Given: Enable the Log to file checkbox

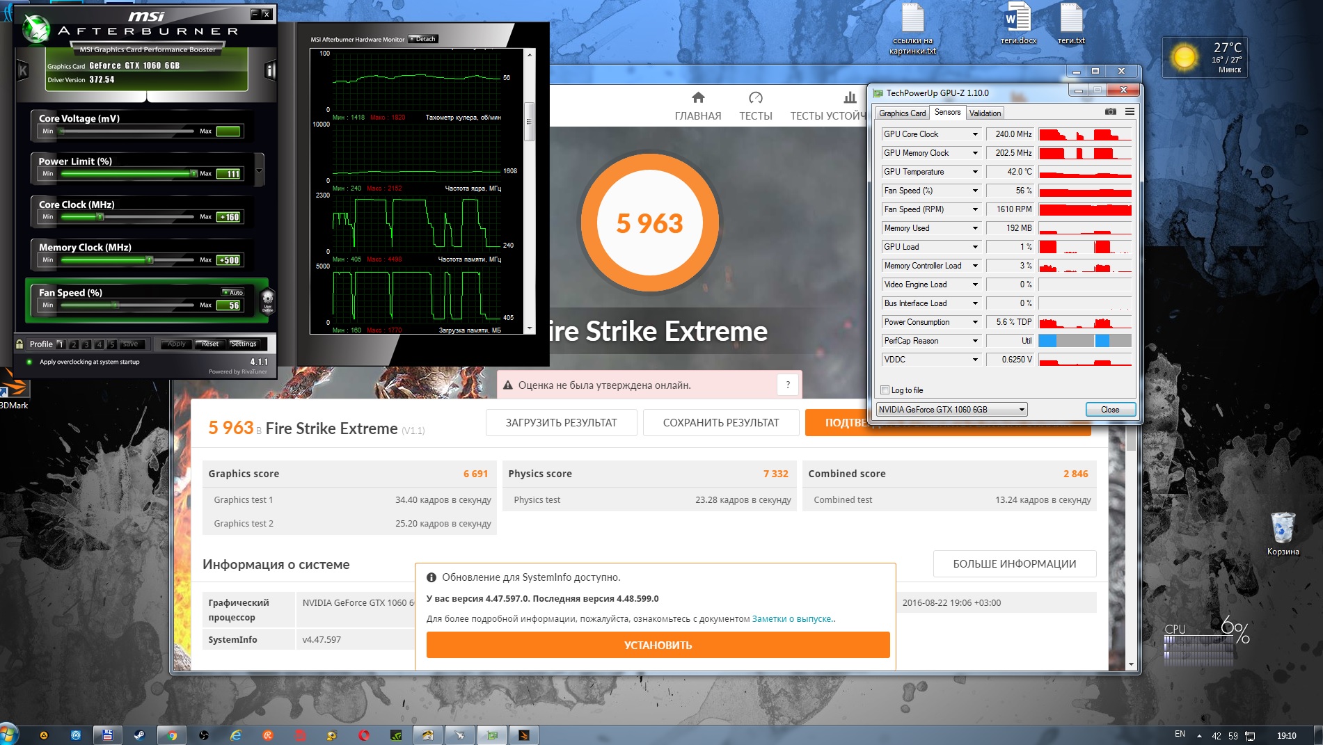Looking at the screenshot, I should click(x=885, y=390).
